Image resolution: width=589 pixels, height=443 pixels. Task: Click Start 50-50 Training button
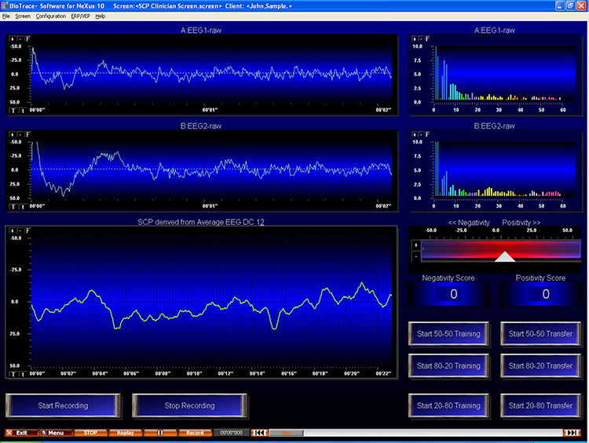[x=448, y=334]
